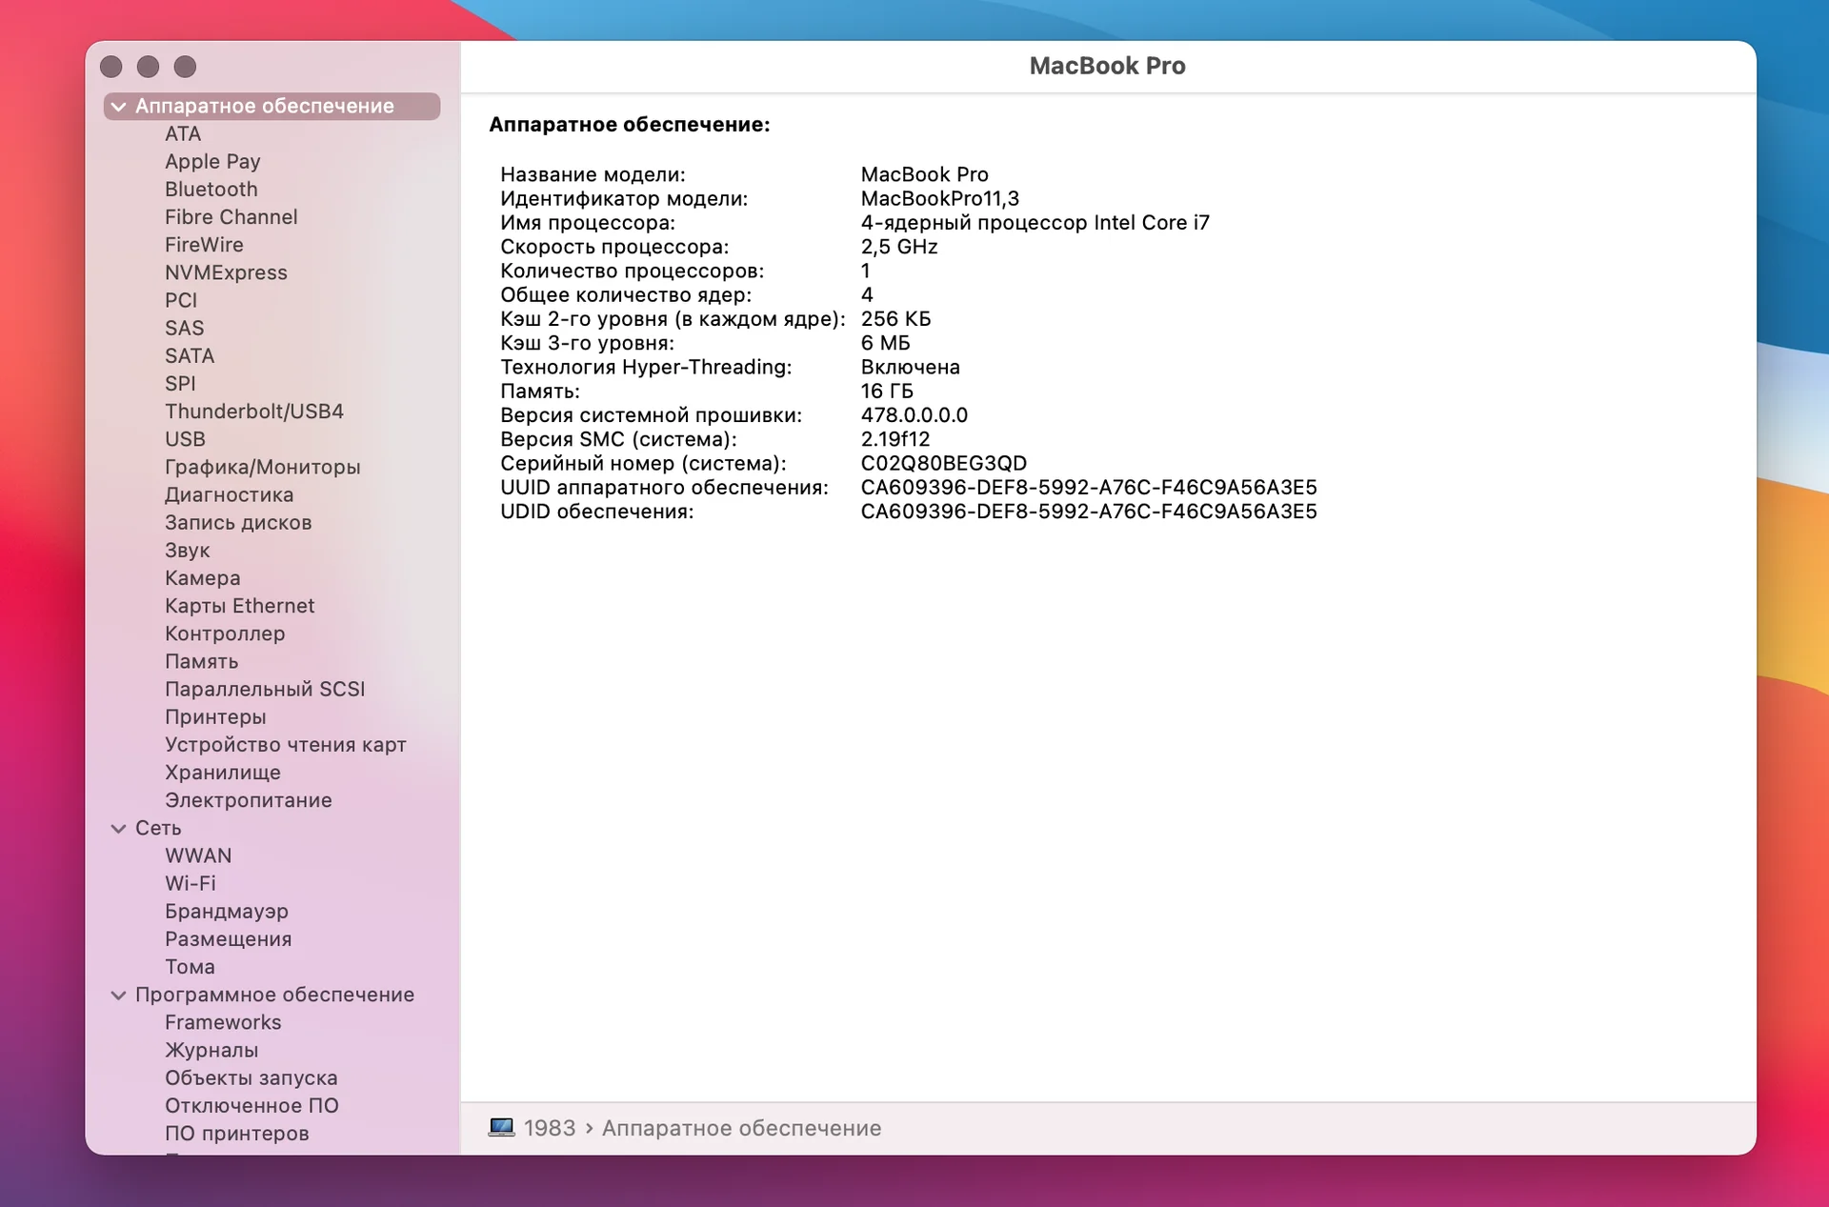
Task: Open Запись дисков entry
Action: pyautogui.click(x=238, y=522)
